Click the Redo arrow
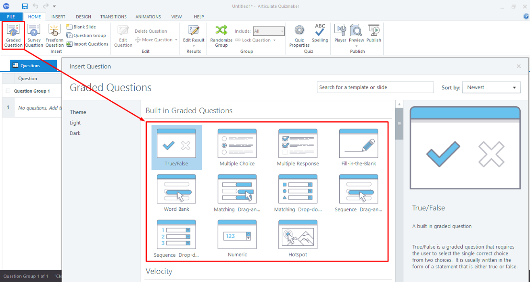 pos(46,6)
